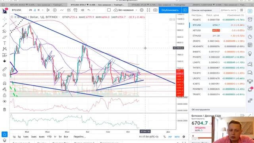The width and height of the screenshot is (254, 143).
Task: Open the timeframe dropdown arrow
Action: tap(42, 10)
